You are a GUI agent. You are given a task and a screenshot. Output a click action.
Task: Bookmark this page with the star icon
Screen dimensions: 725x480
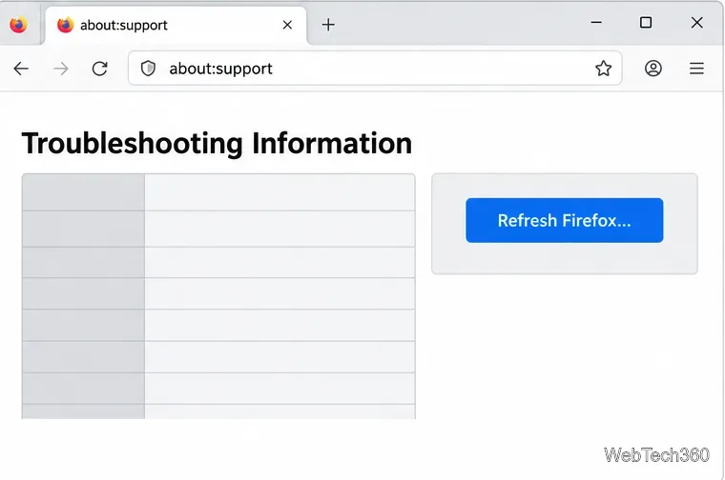[604, 69]
